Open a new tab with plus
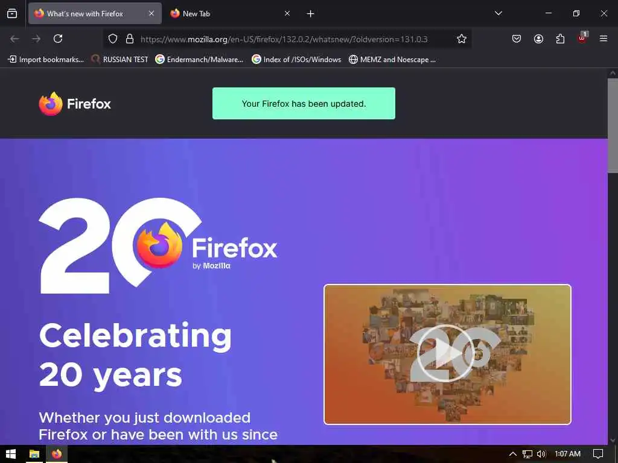 click(311, 14)
